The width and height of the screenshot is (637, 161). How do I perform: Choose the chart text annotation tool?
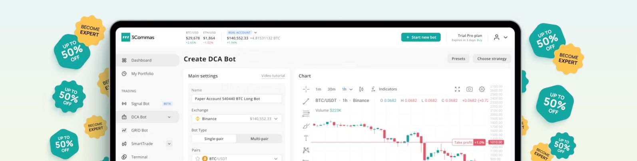coord(306,138)
